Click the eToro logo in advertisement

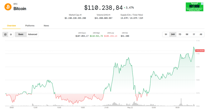click(195, 4)
